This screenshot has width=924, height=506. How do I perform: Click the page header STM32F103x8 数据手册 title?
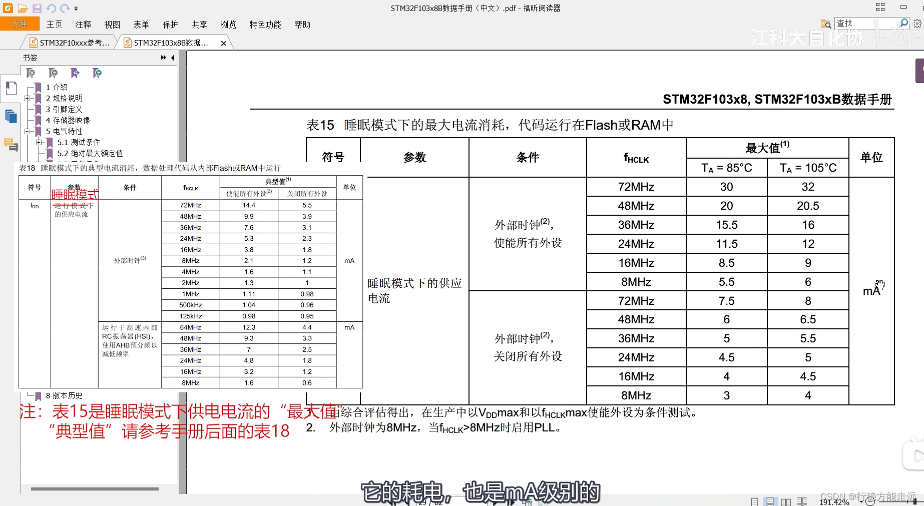click(777, 99)
